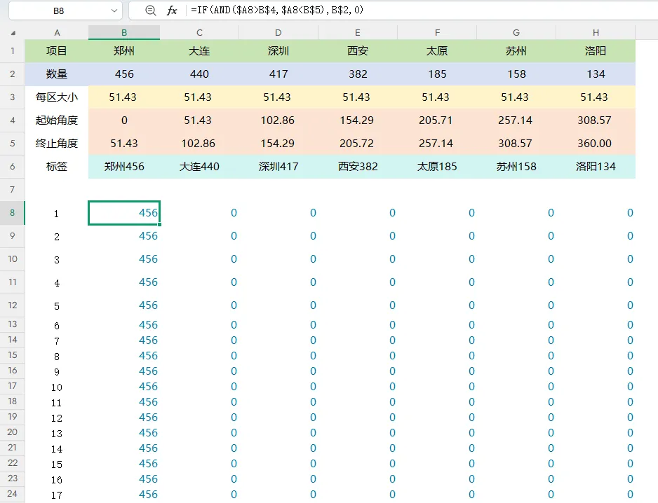Select column A header
The image size is (658, 503).
point(57,33)
